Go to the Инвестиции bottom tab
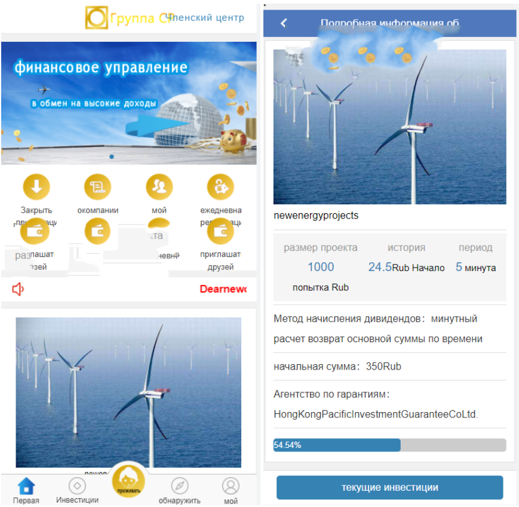Viewport: 519px width, 507px height. pos(77,490)
